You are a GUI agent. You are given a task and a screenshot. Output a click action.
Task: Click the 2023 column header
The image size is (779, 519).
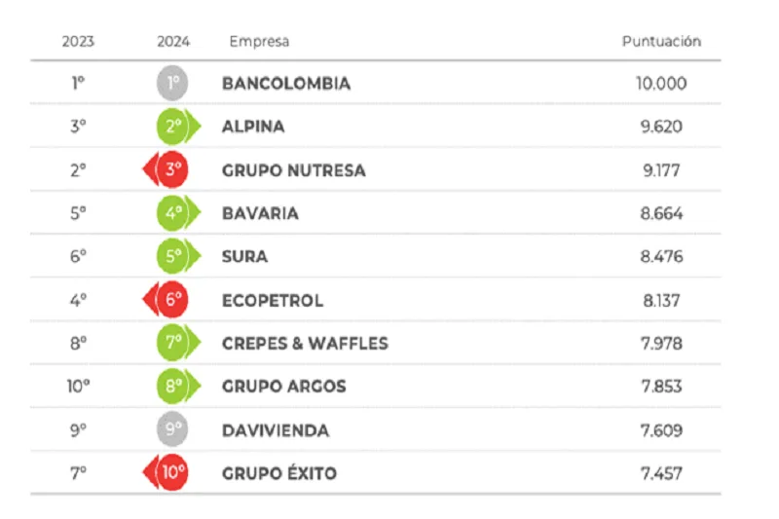click(78, 42)
